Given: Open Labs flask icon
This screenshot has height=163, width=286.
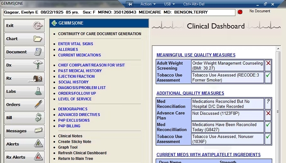Looking at the screenshot, I should pyautogui.click(x=38, y=91).
